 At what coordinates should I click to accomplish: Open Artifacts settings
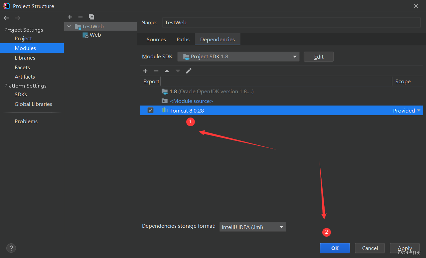25,77
